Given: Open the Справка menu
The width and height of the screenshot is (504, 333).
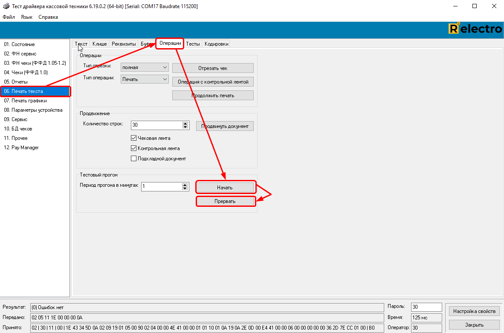Looking at the screenshot, I should (x=48, y=17).
